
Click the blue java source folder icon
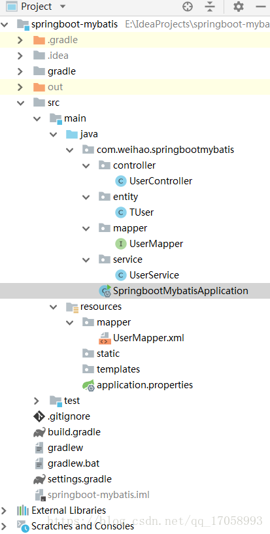click(x=72, y=134)
